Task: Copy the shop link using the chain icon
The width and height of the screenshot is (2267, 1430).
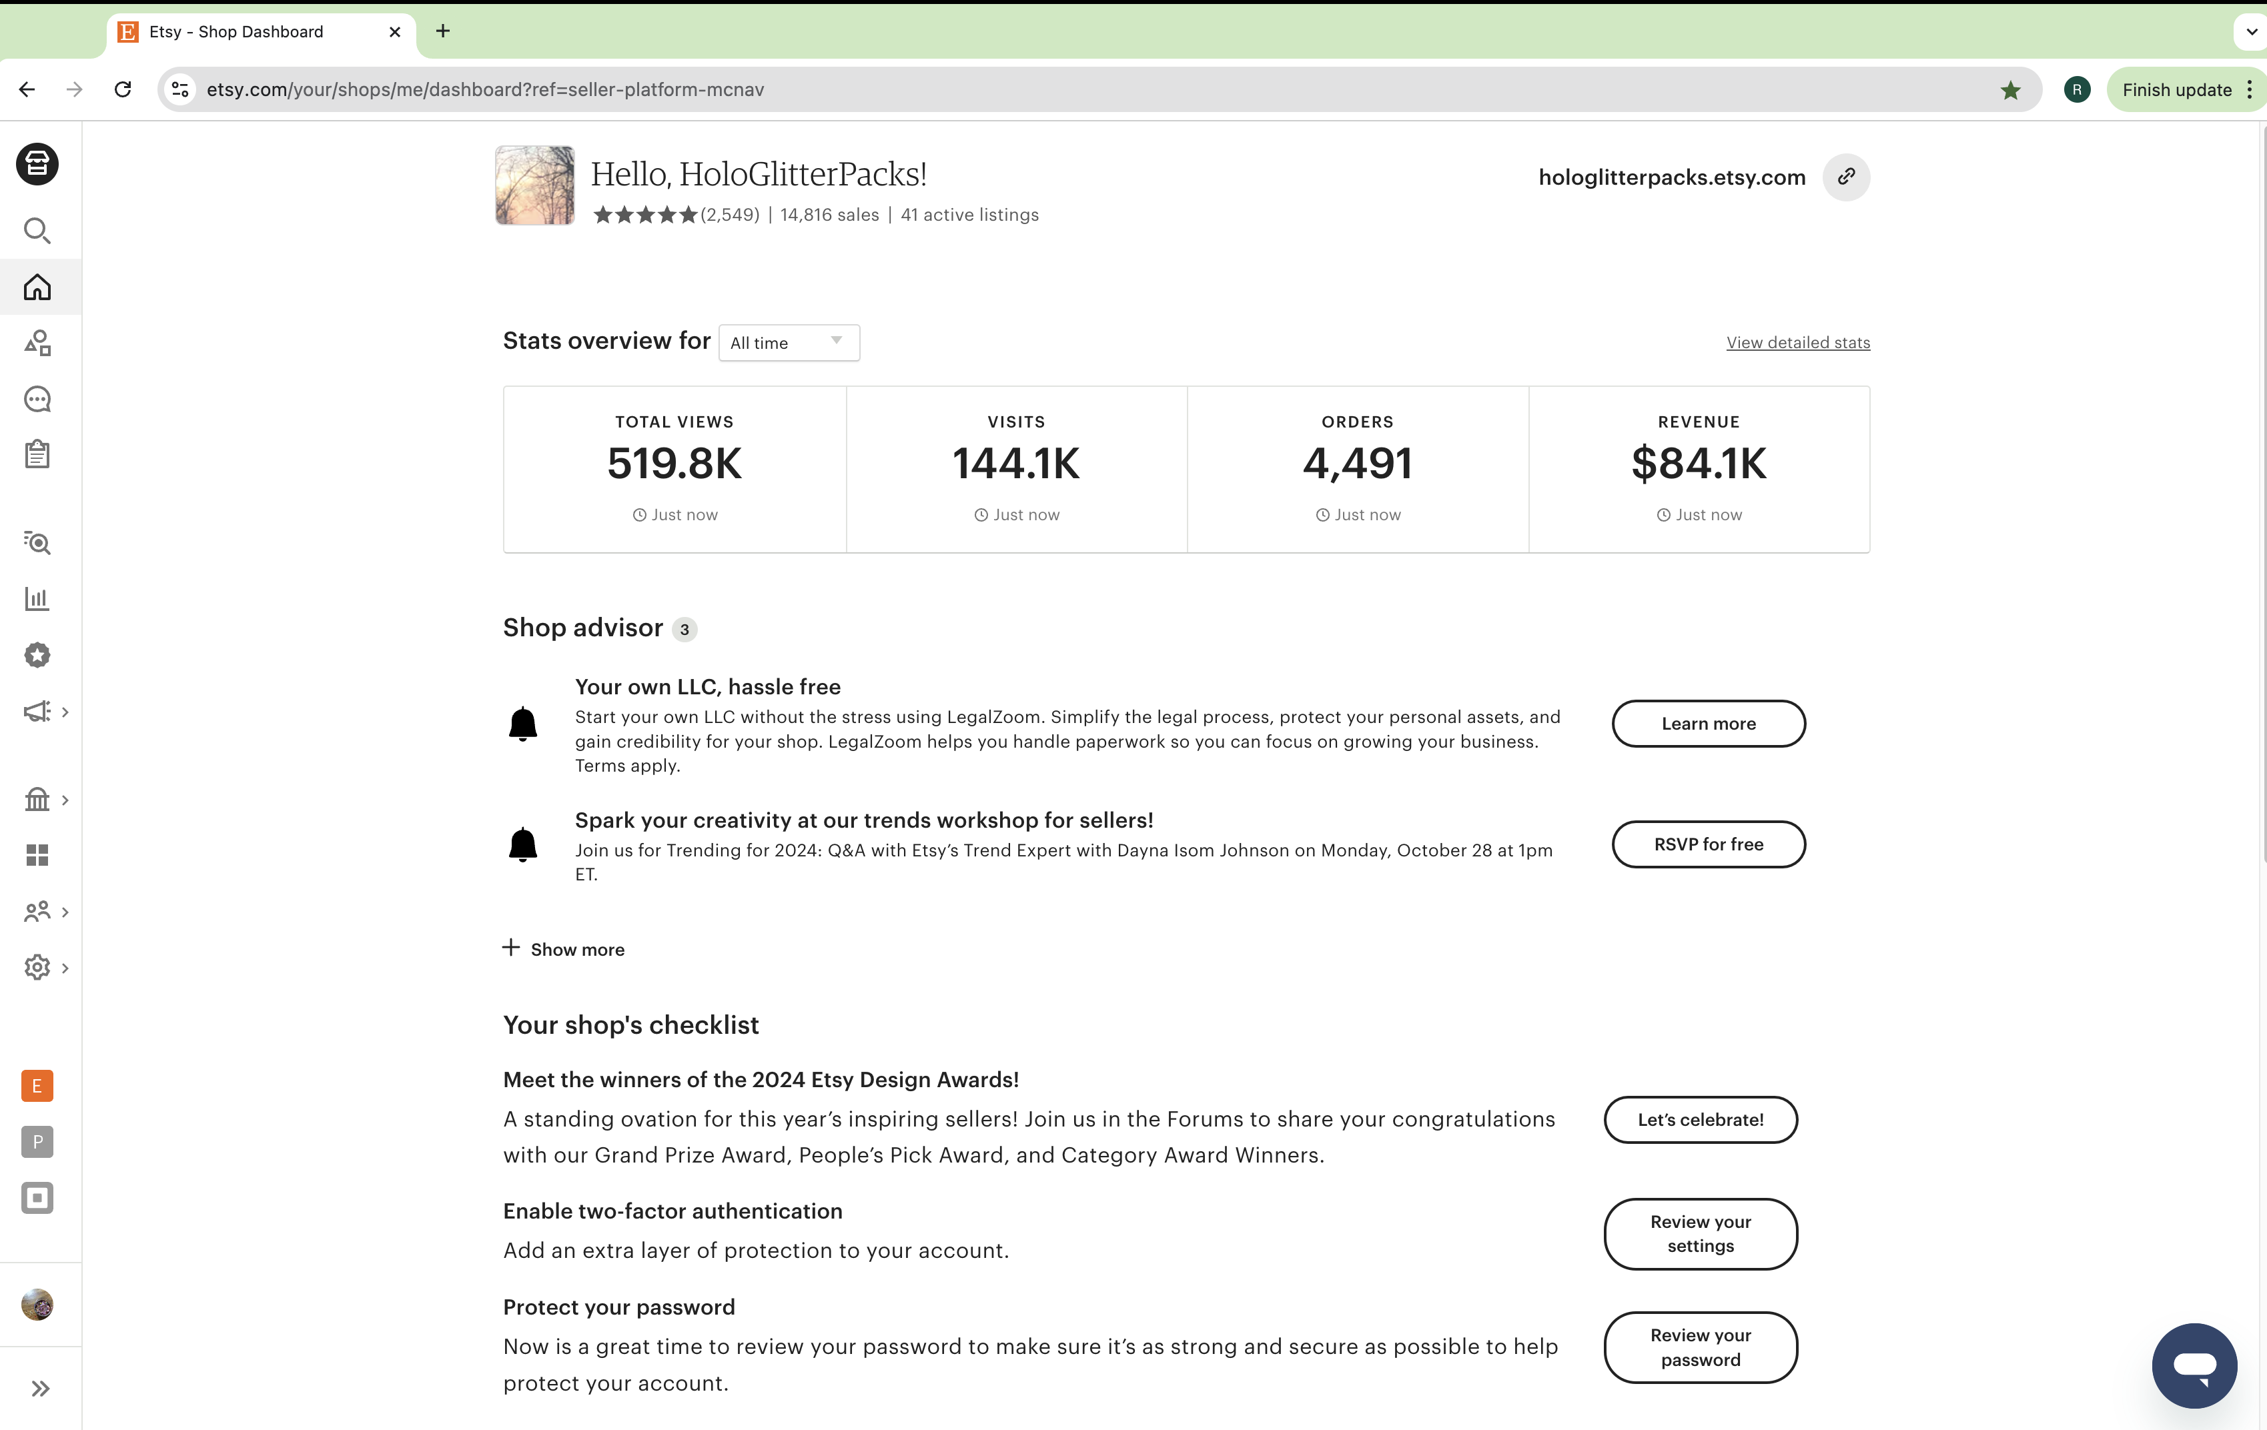Action: click(x=1845, y=177)
